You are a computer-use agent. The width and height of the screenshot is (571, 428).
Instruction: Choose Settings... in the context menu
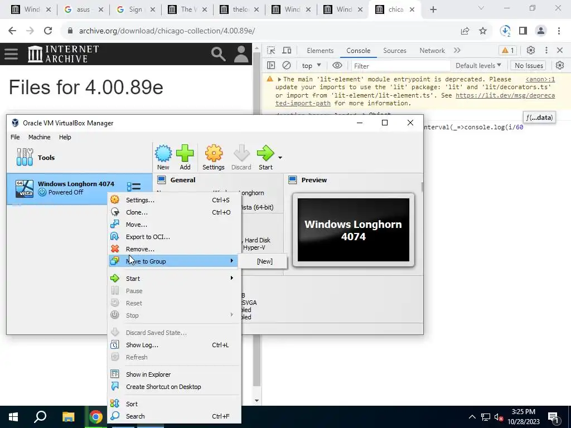coord(175,200)
